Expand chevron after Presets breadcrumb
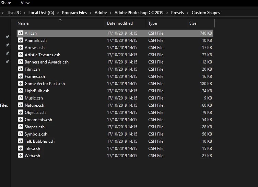This screenshot has width=258, height=187. (188, 13)
